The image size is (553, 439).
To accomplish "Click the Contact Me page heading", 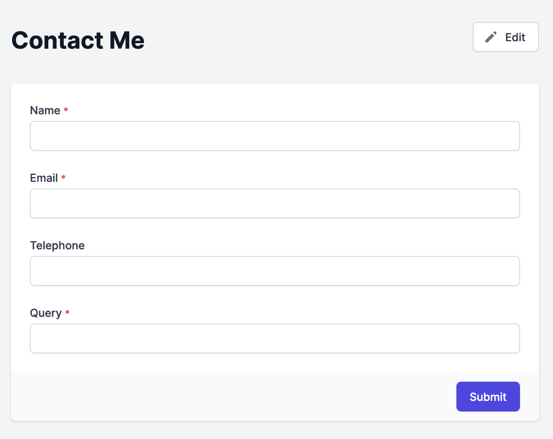I will (x=78, y=40).
